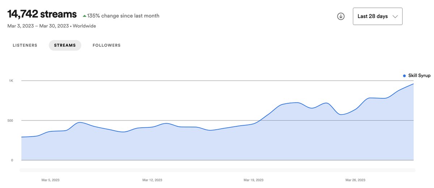Click the 500 y-axis label
The width and height of the screenshot is (434, 188).
tap(11, 121)
